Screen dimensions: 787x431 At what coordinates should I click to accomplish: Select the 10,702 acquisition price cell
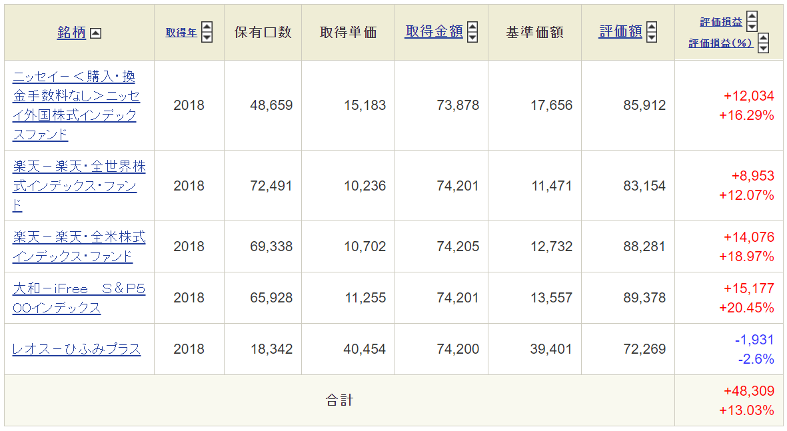coord(365,246)
